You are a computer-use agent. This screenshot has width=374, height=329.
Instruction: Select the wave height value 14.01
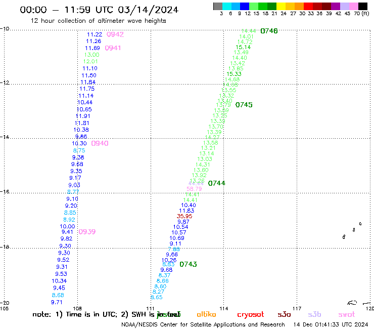247,36
